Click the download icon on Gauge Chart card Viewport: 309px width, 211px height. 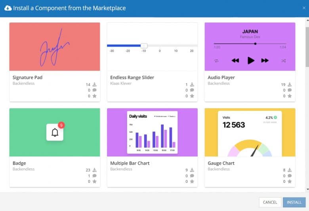[x=290, y=170]
